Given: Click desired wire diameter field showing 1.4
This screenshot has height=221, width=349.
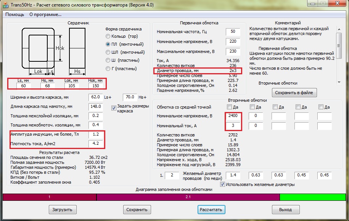Looking at the screenshot, I should coord(233,175).
